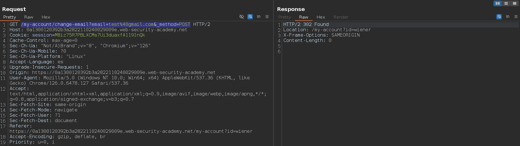Select the side-by-side layout icon
The image size is (520, 146).
click(x=498, y=3)
